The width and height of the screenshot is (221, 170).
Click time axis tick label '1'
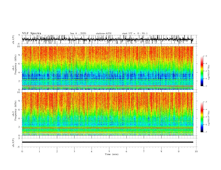(x=39, y=151)
